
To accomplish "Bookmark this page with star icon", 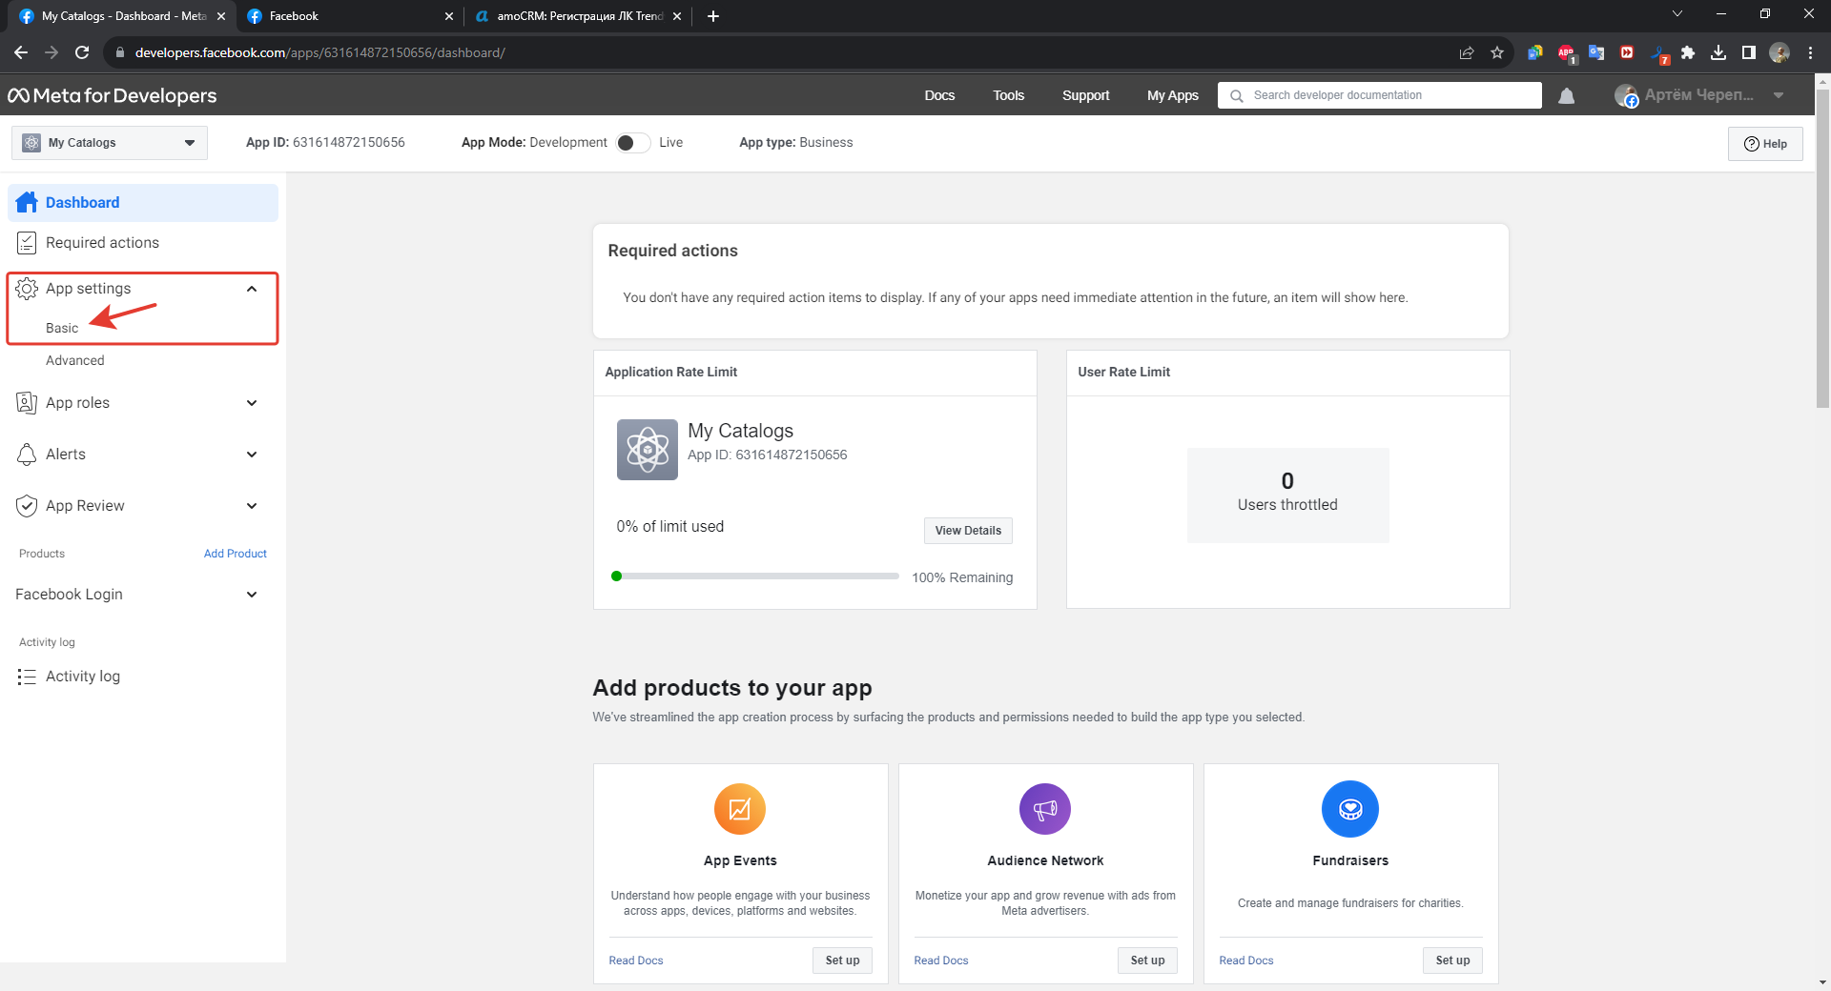I will 1497,52.
